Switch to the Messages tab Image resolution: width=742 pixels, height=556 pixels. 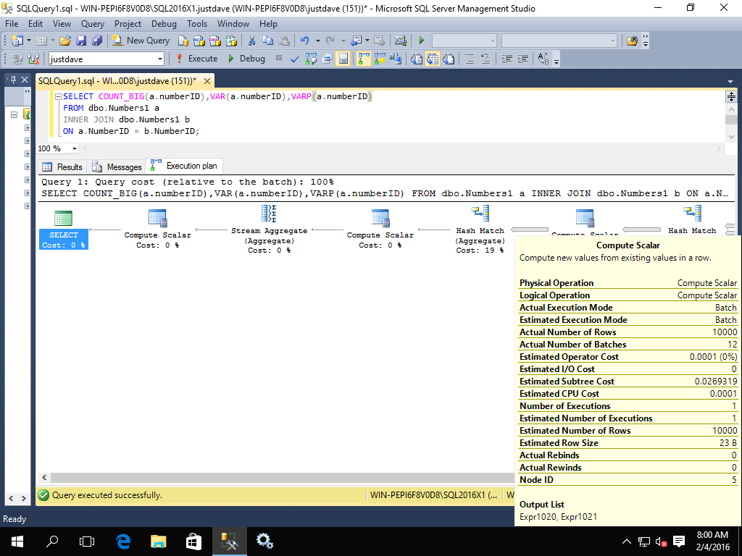click(117, 167)
